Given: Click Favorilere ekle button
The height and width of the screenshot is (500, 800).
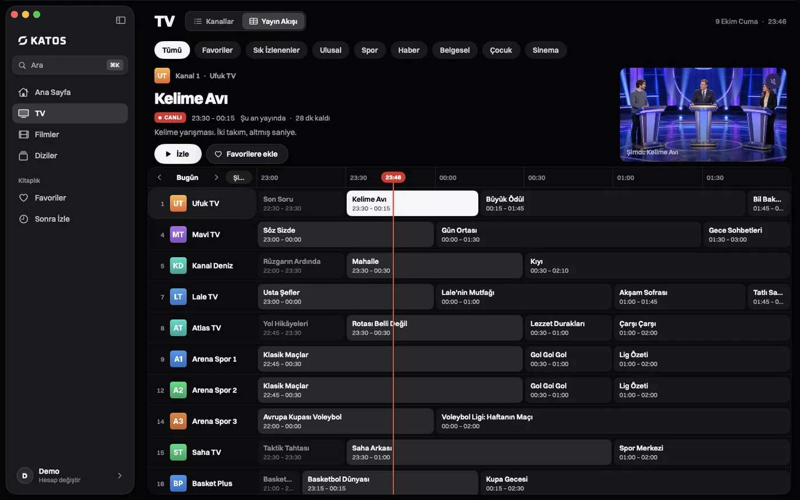Looking at the screenshot, I should 247,154.
